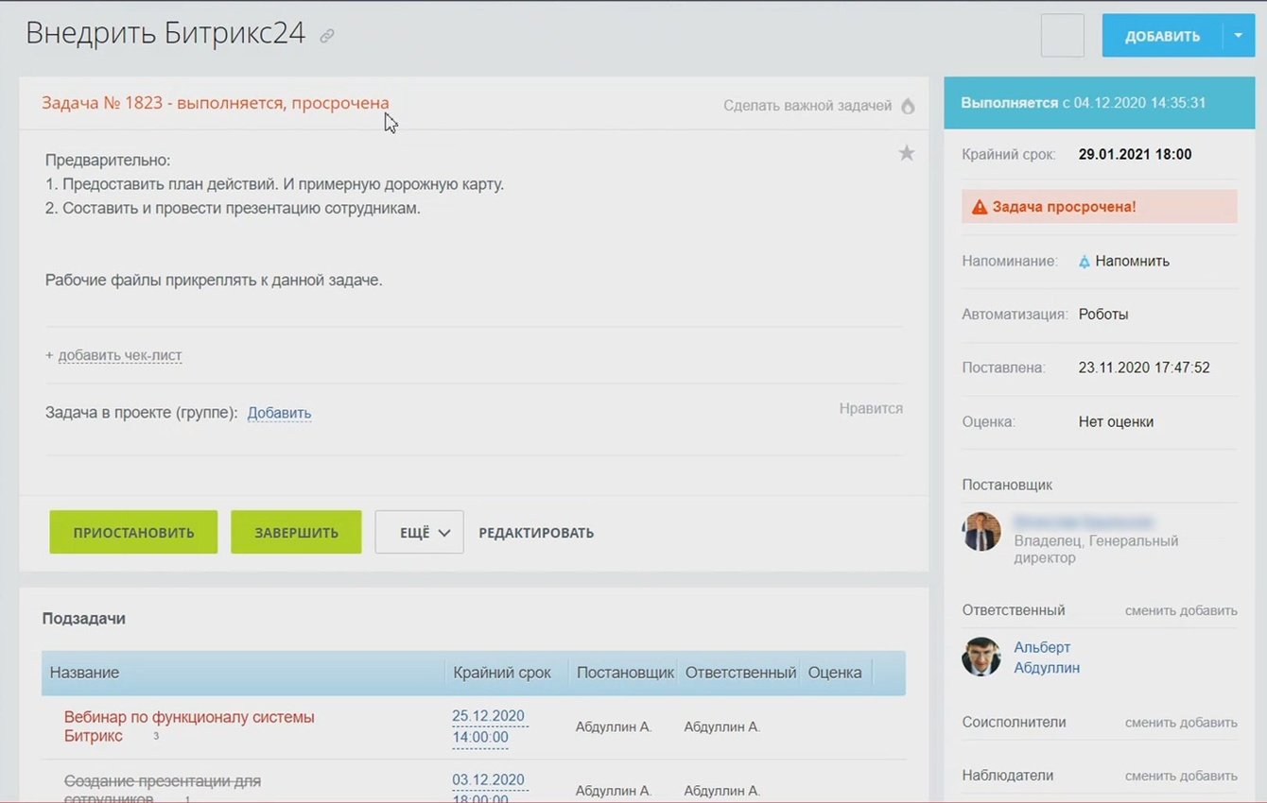Change the deadline value 29.01.2021 18:00
Viewport: 1267px width, 803px height.
1135,155
